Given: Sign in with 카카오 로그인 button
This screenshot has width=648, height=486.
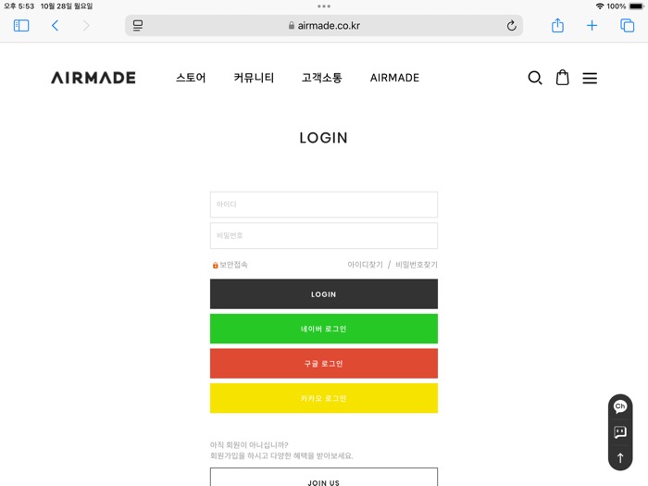Looking at the screenshot, I should 324,398.
